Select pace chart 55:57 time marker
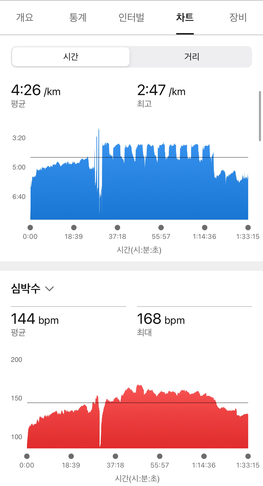Screen dimensions: 263x486 click(x=161, y=228)
